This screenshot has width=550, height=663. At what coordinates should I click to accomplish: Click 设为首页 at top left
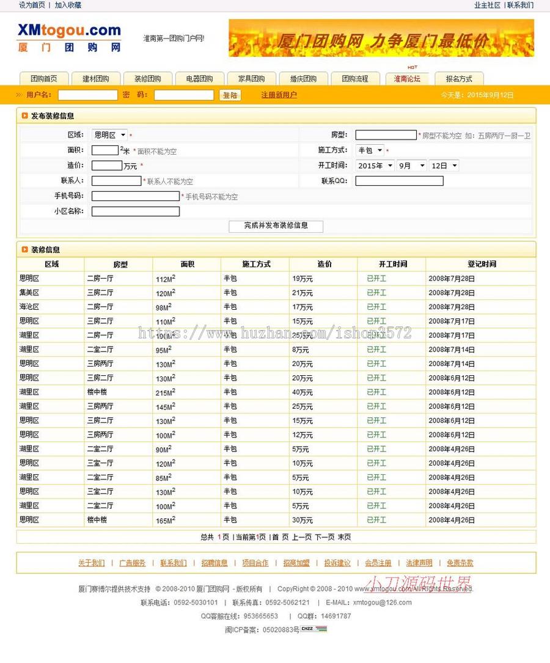pos(32,5)
